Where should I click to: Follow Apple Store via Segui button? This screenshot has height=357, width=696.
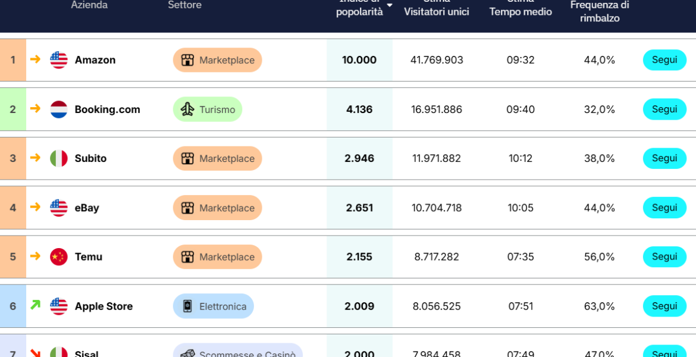664,306
